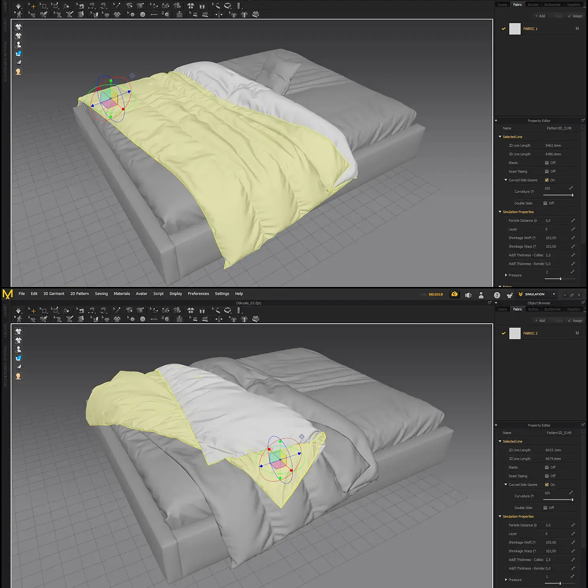Toggle the Double Sided checkbox in the FABRIC 2 window
Image resolution: width=588 pixels, height=588 pixels.
(545, 508)
